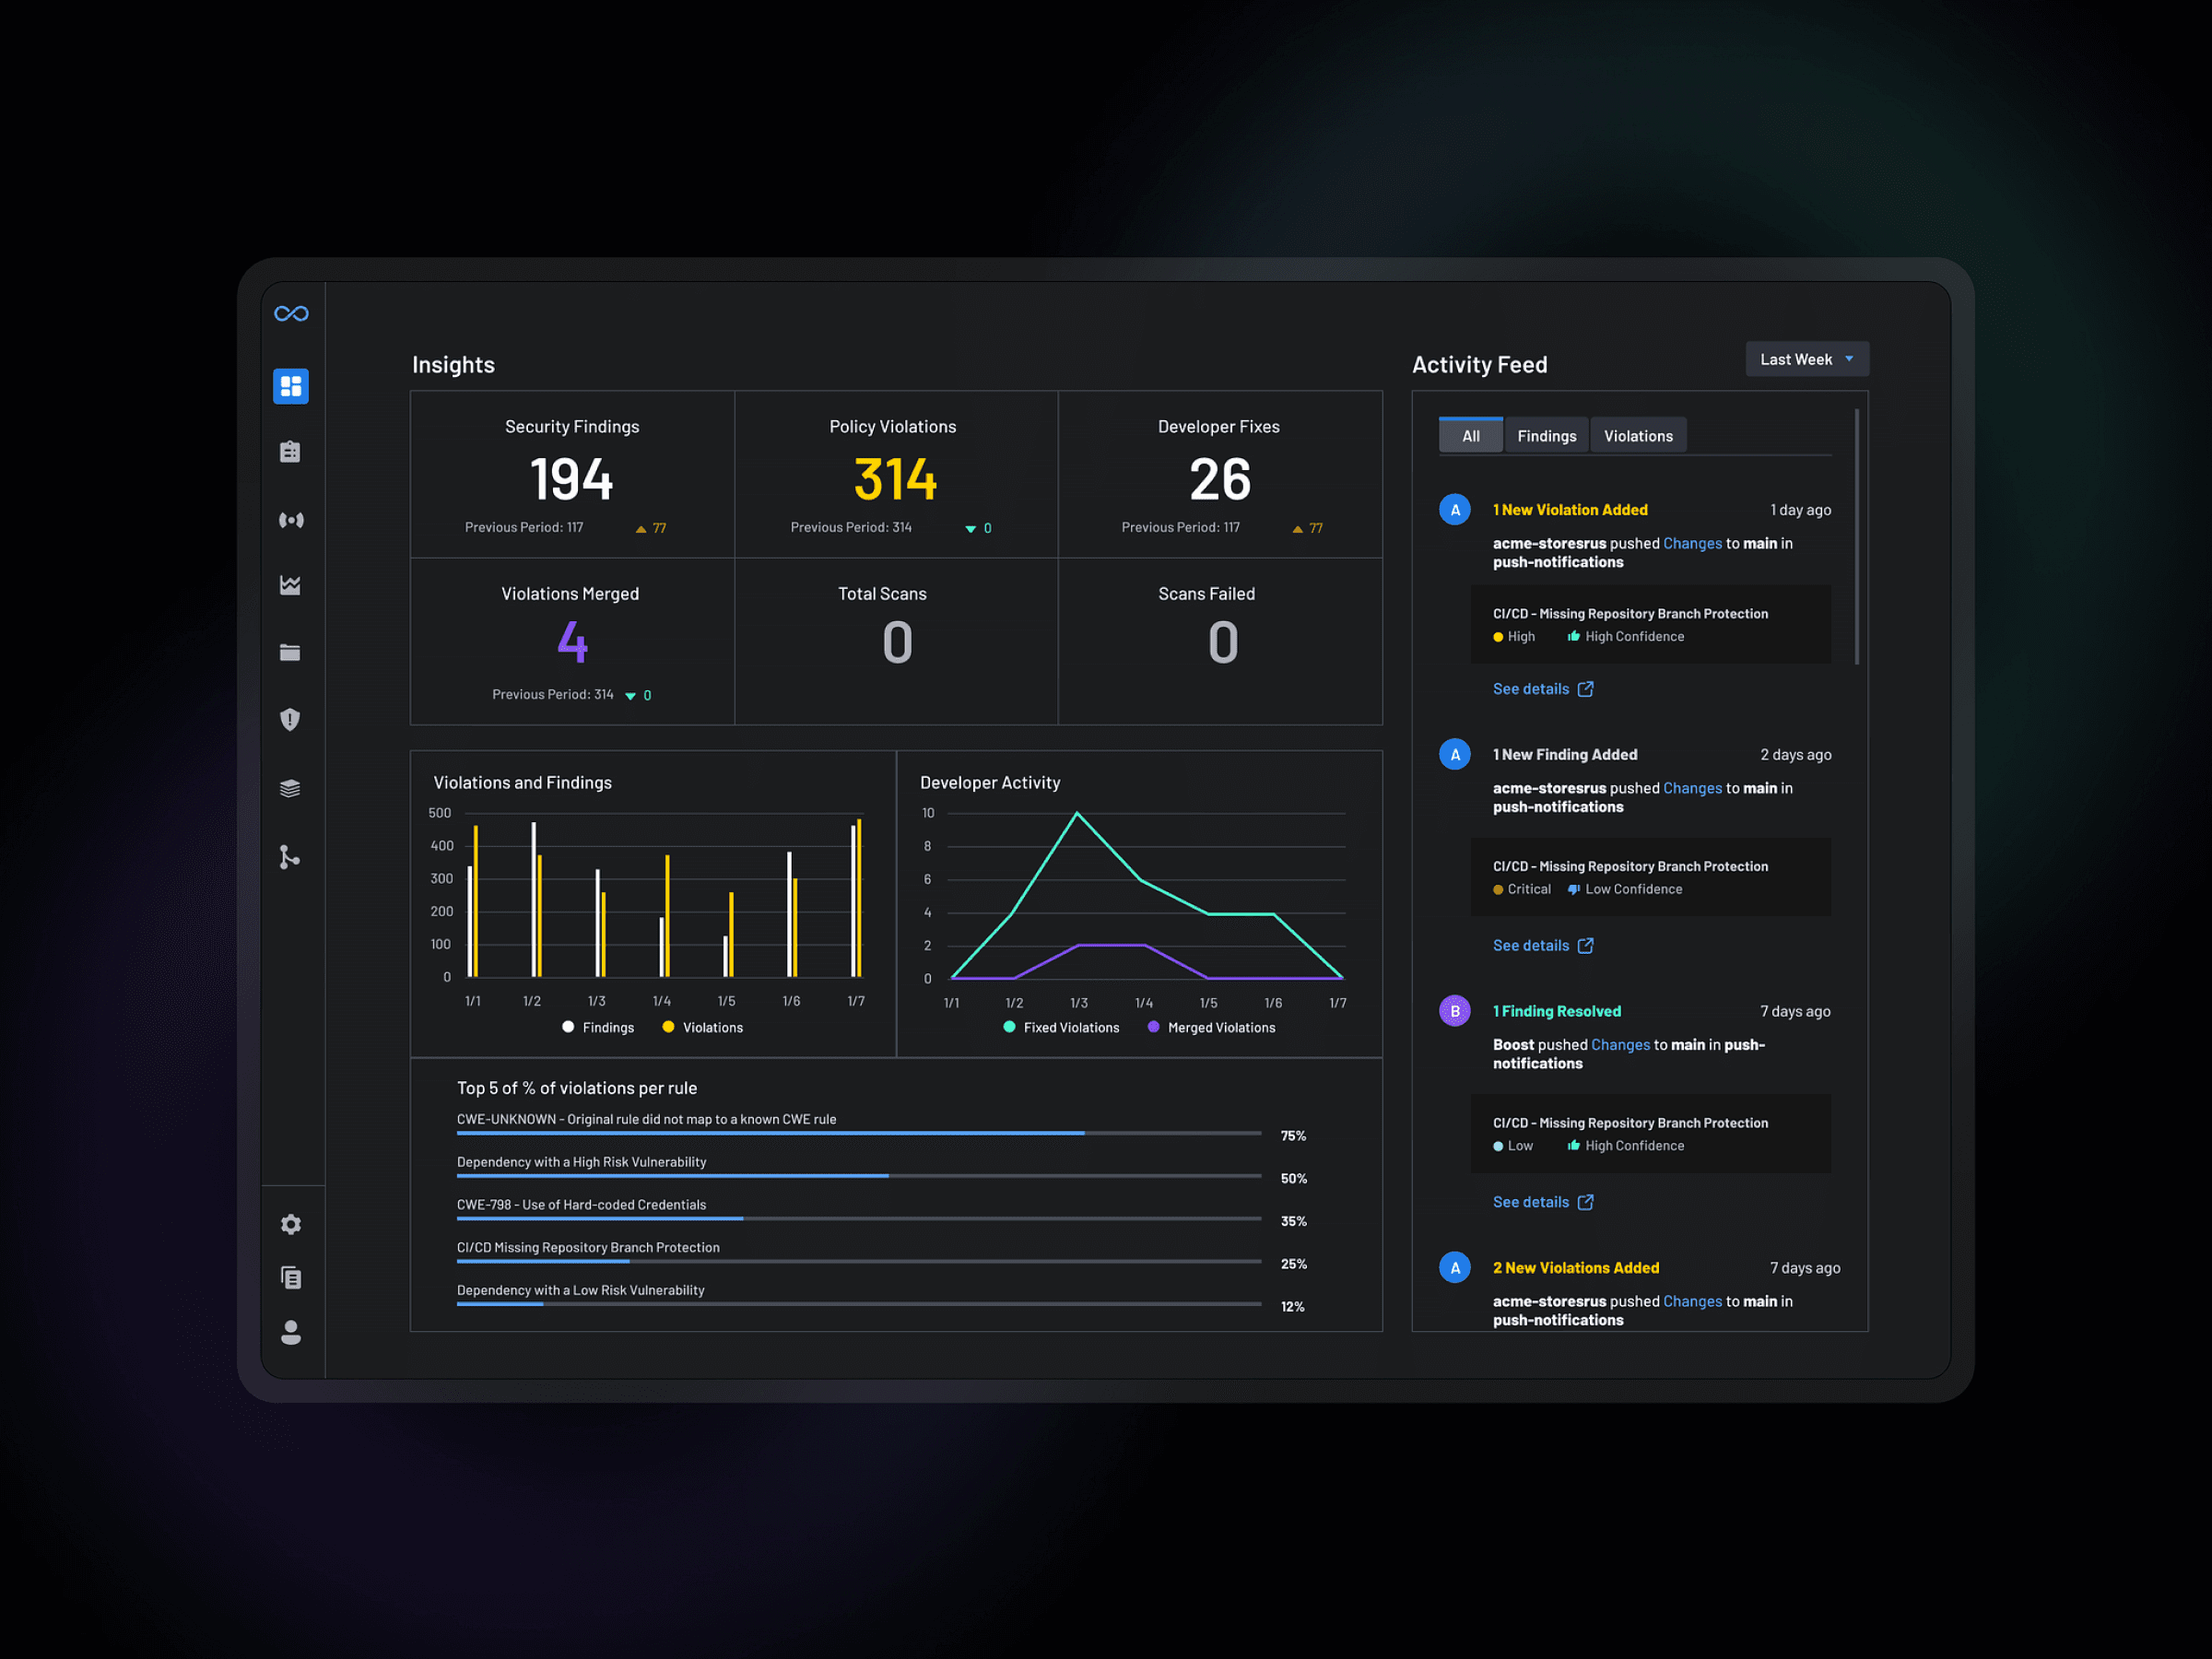The image size is (2212, 1659).
Task: Select the Violations tab in Activity Feed
Action: (x=1635, y=436)
